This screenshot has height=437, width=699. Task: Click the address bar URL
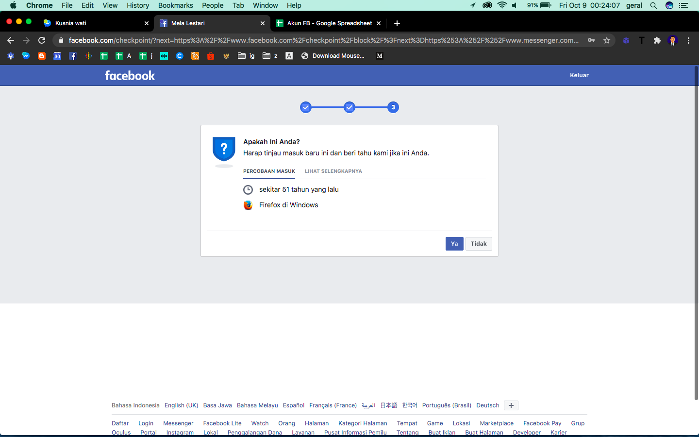pos(323,40)
